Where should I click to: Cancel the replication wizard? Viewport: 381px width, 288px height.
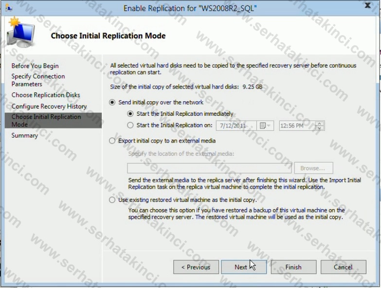344,267
